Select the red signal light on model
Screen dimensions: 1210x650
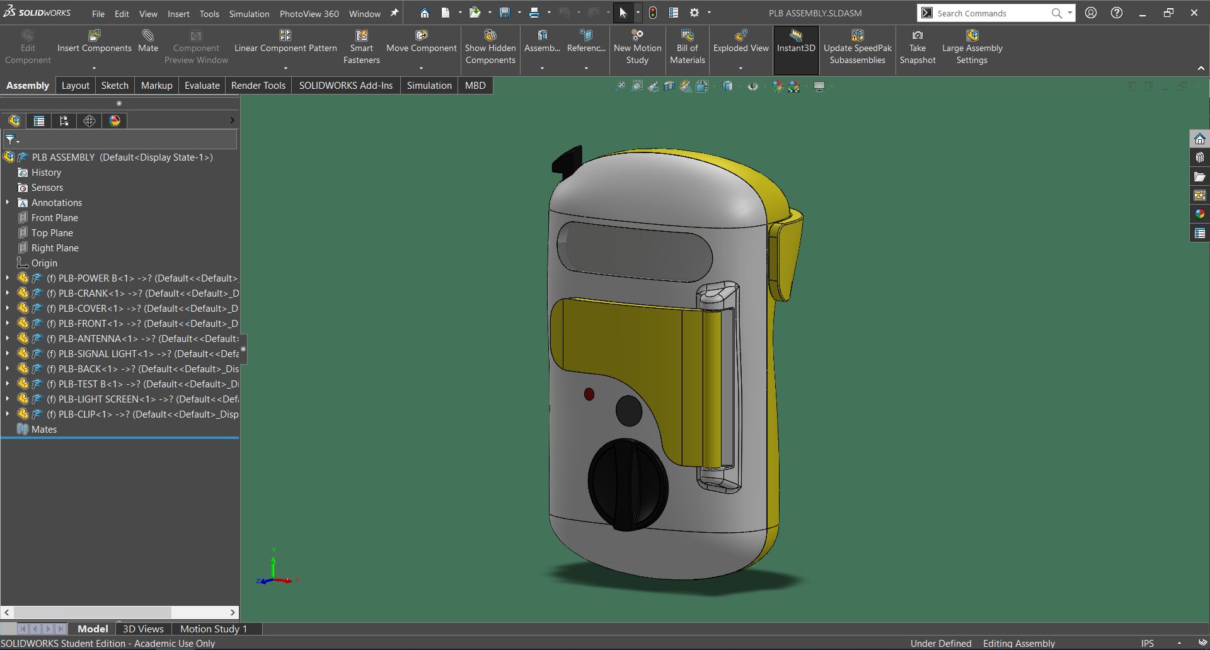point(589,394)
